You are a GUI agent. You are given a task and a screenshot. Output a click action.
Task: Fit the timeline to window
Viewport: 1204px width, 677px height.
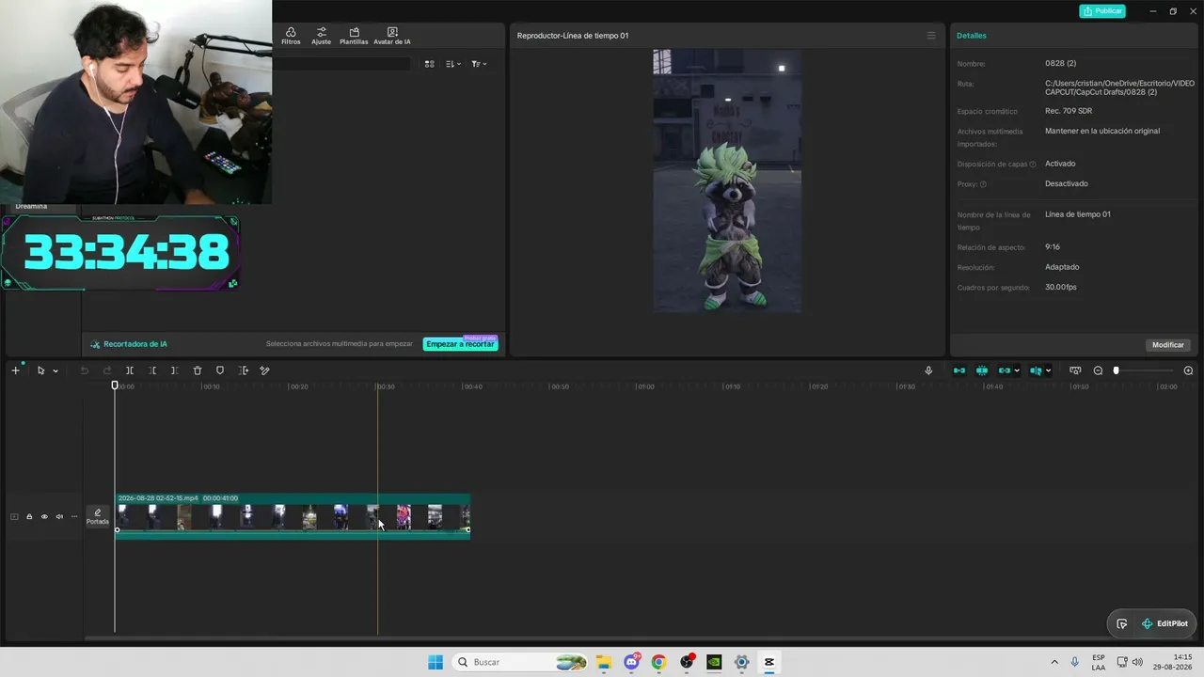coord(1075,370)
